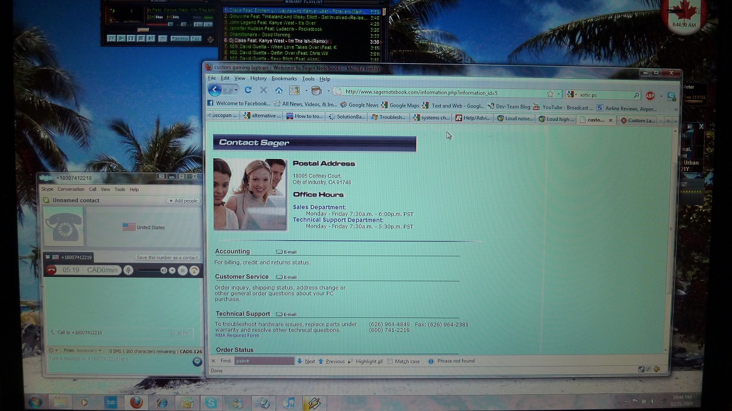
Task: Open the Skype Conversation menu
Action: coord(71,189)
